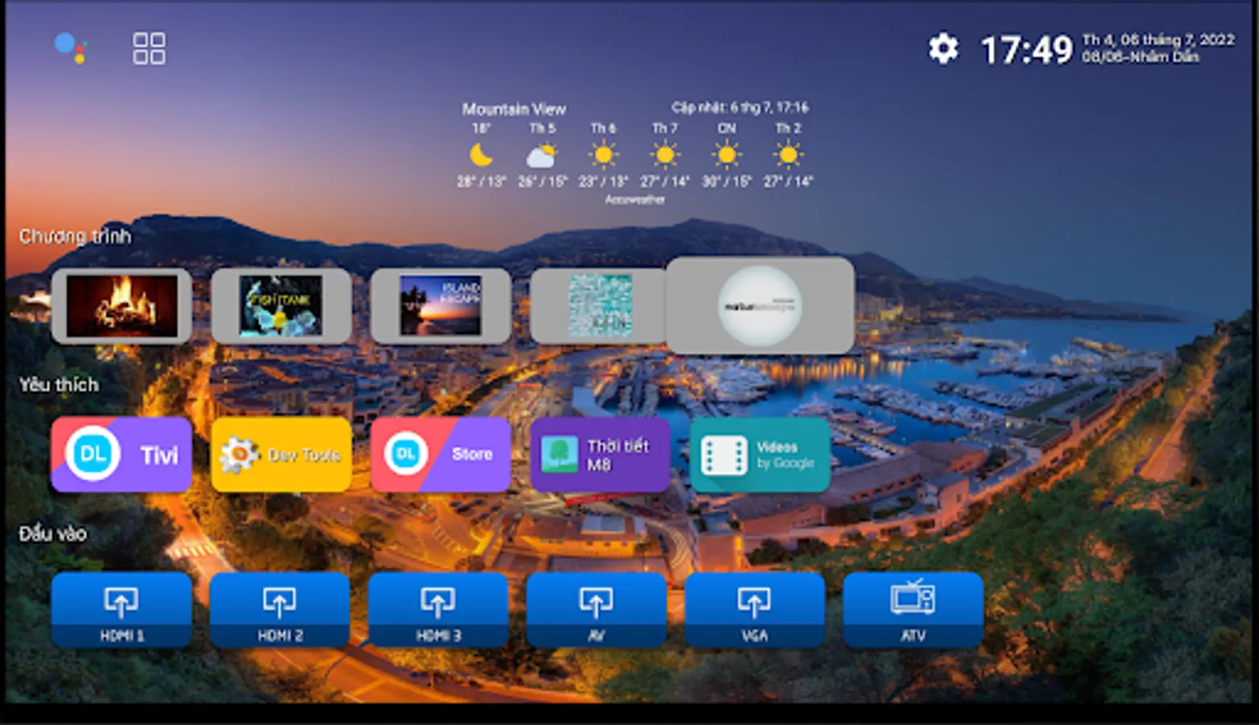Select the AV input source
The image size is (1259, 725).
pyautogui.click(x=597, y=610)
